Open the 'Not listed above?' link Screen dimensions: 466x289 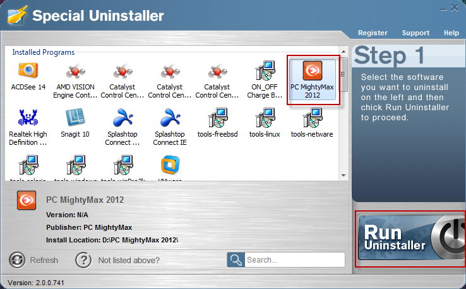click(x=129, y=260)
